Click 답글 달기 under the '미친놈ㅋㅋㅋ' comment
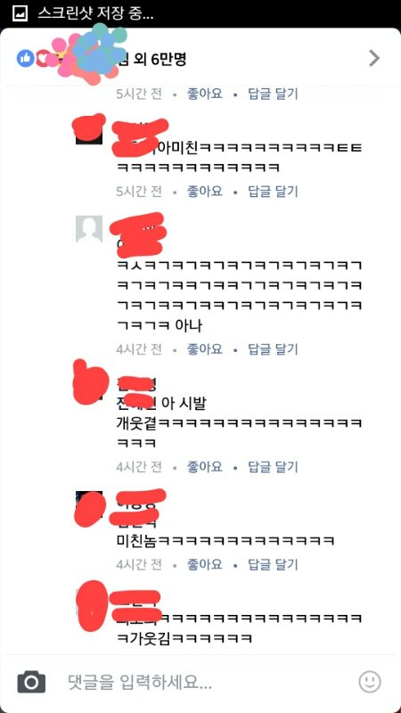Viewport: 401px width, 713px height. (x=273, y=564)
